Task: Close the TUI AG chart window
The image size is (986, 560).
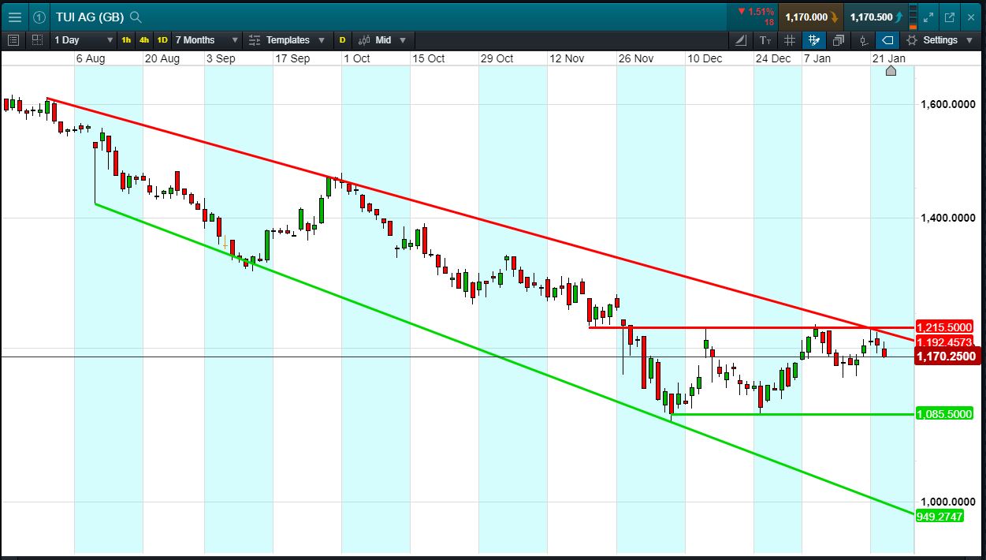Action: coord(971,17)
